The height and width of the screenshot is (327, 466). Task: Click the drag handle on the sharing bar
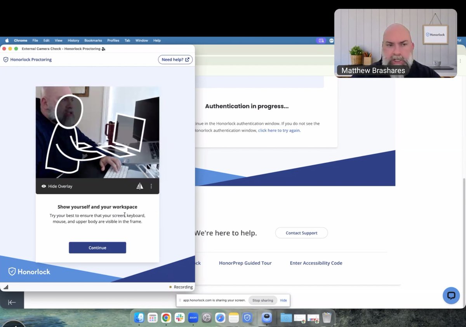(x=180, y=300)
